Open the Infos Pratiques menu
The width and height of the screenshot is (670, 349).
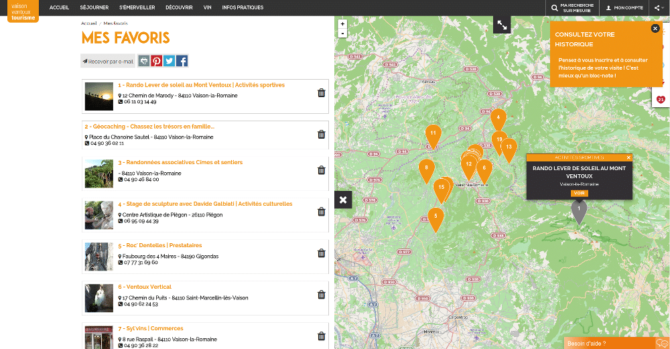point(243,7)
